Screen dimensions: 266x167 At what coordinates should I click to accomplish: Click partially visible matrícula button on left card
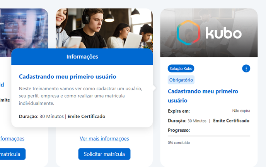[x=12, y=154]
